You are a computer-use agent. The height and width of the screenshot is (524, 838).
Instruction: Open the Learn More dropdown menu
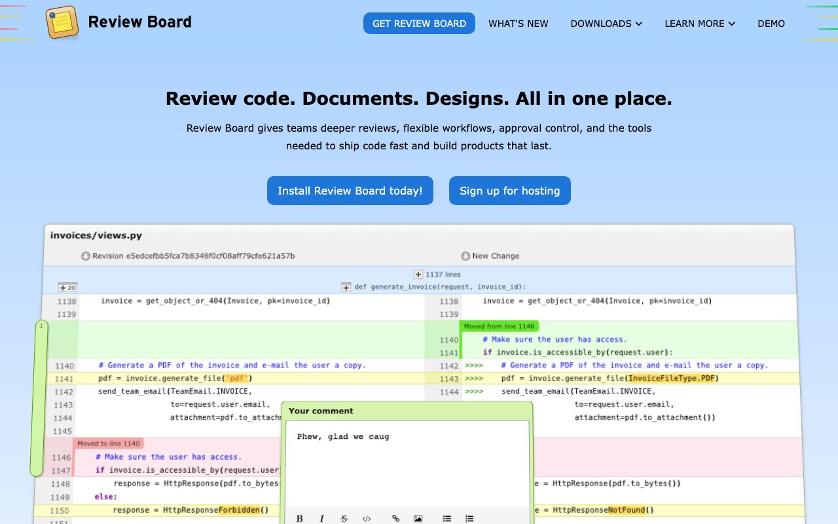[x=700, y=23]
